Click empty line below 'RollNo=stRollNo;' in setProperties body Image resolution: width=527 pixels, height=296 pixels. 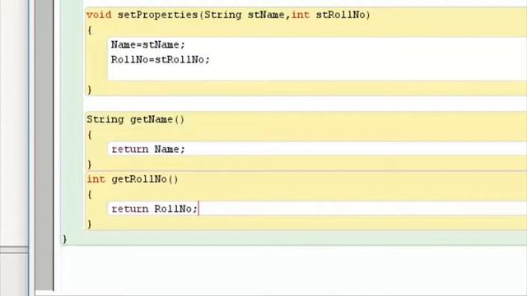coord(317,73)
